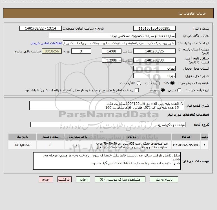Click row number 1 cell
The image size is (217, 210).
(x=205, y=145)
